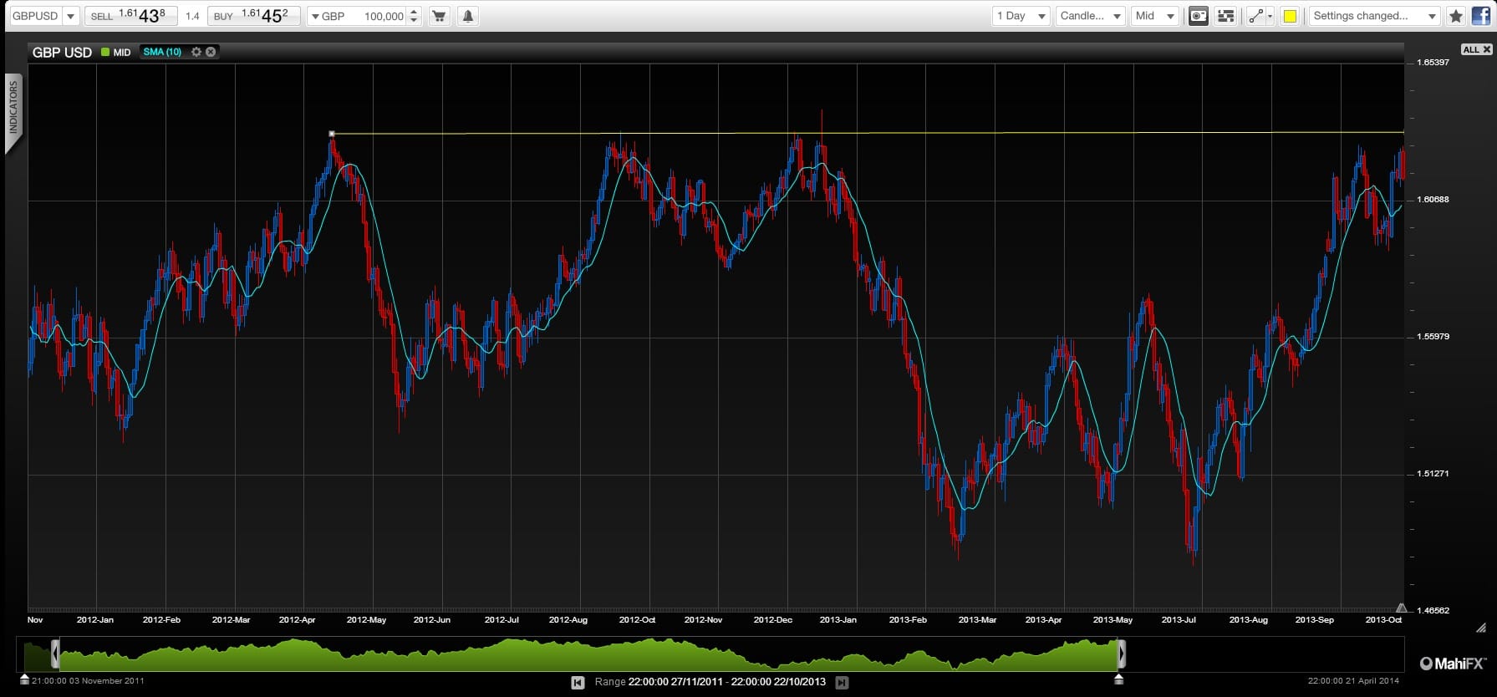This screenshot has width=1497, height=697.
Task: Select the trend line drawing tool
Action: [x=1255, y=16]
